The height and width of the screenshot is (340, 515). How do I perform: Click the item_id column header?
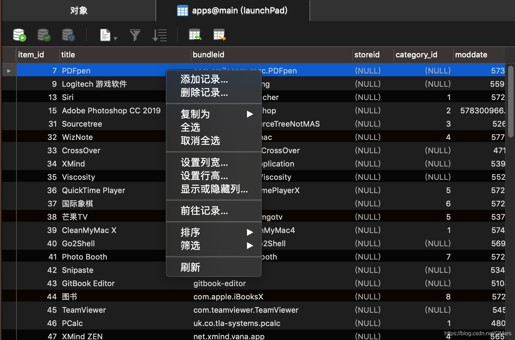pyautogui.click(x=38, y=55)
